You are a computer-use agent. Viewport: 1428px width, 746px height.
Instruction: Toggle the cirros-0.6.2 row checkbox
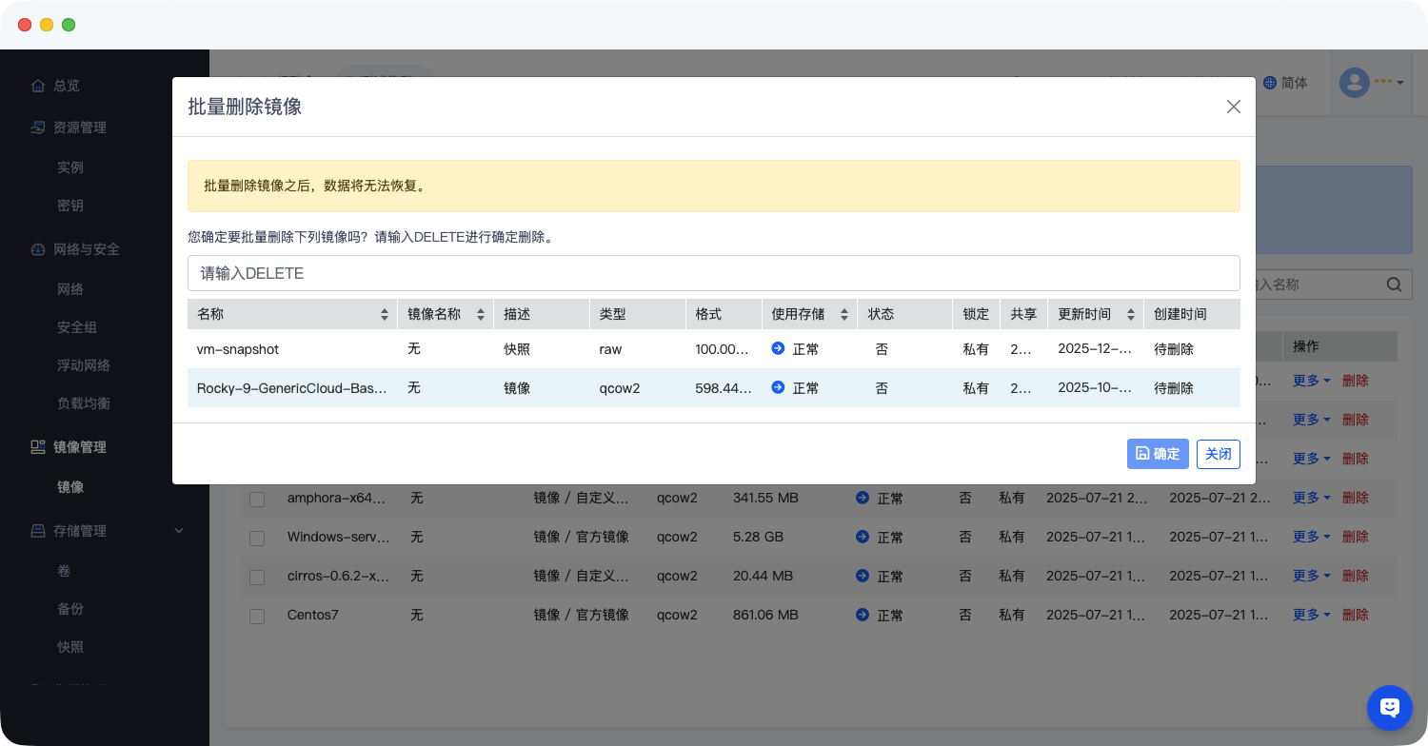point(257,577)
